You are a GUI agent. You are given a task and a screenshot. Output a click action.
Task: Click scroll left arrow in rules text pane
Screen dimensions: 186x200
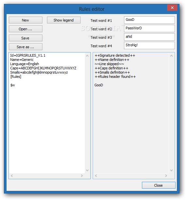[x=12, y=176]
